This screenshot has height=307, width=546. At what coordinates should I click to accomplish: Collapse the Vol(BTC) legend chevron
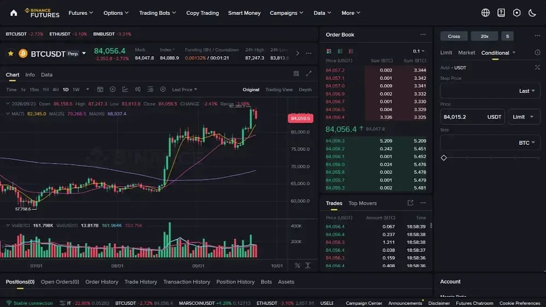tap(8, 226)
